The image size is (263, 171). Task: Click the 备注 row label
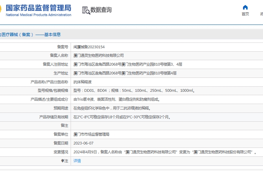pyautogui.click(x=64, y=125)
